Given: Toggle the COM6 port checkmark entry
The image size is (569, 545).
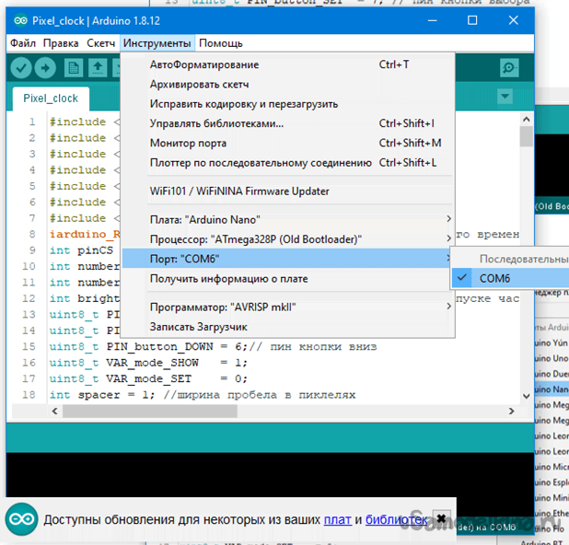Looking at the screenshot, I should click(x=511, y=278).
